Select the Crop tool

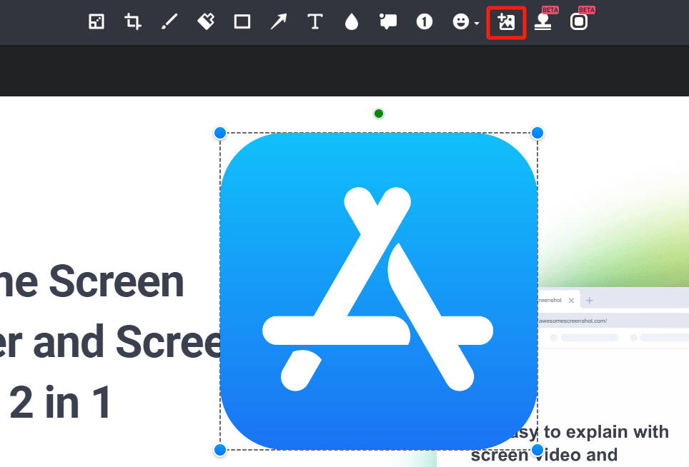pyautogui.click(x=132, y=22)
